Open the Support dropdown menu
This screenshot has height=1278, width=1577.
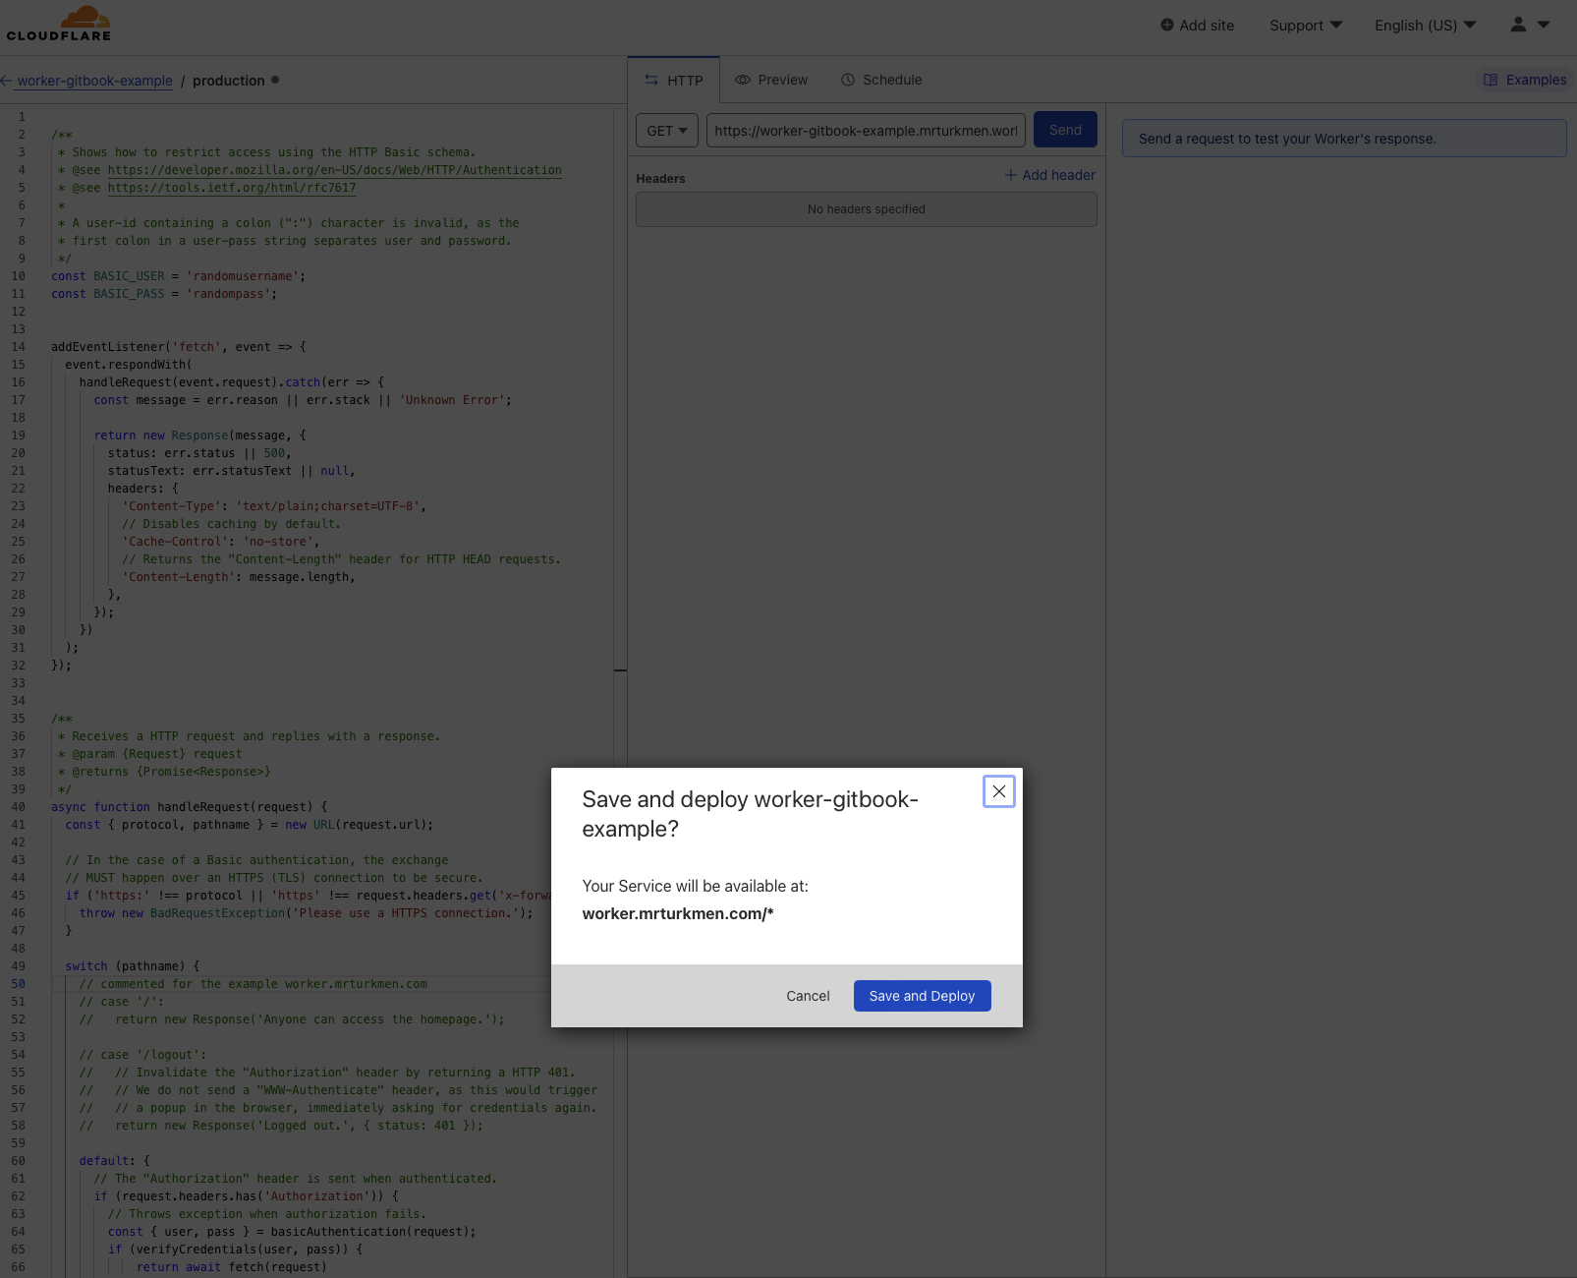click(x=1306, y=25)
